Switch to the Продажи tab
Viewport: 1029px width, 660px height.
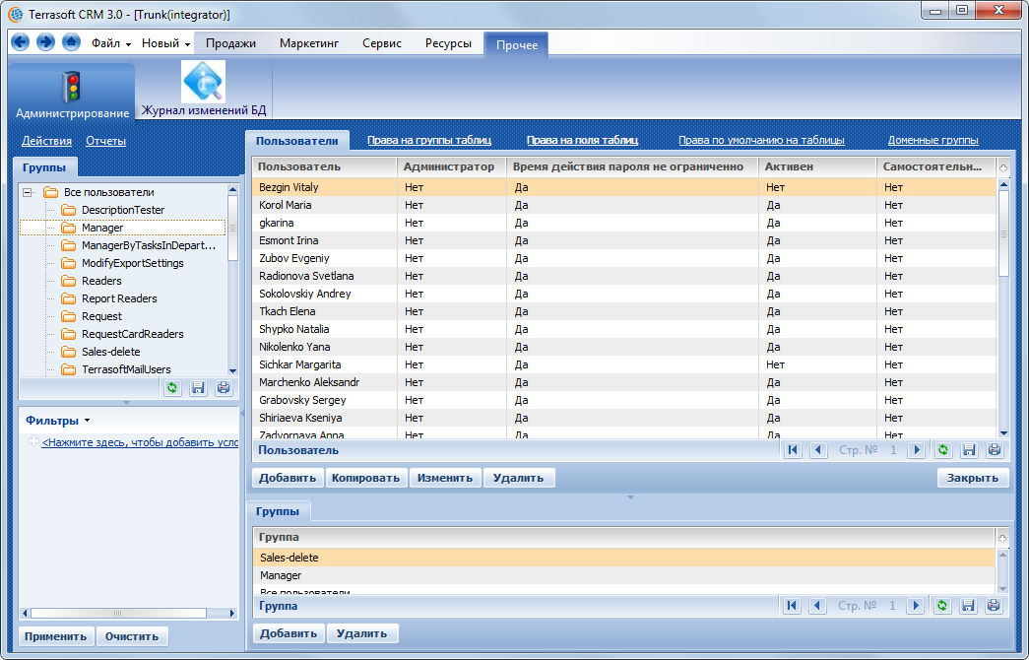click(x=230, y=43)
